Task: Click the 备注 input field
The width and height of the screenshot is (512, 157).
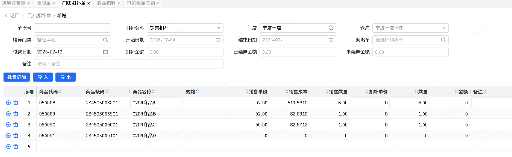Action: pos(129,64)
